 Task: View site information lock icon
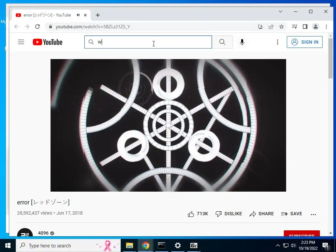(51, 27)
